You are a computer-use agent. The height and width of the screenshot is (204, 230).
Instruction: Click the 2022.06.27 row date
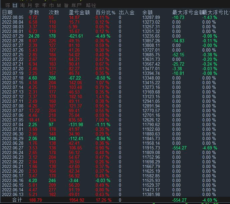coord(13,148)
